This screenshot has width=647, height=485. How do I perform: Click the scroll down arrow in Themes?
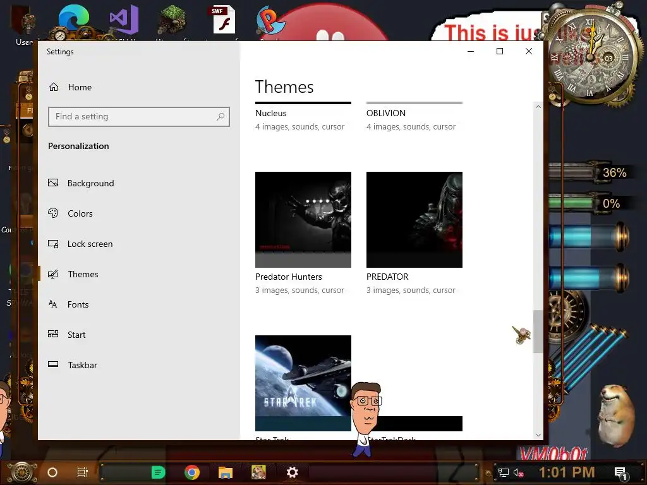538,434
